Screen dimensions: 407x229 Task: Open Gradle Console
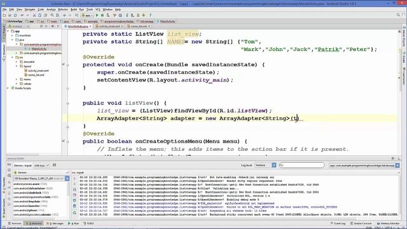[361, 223]
